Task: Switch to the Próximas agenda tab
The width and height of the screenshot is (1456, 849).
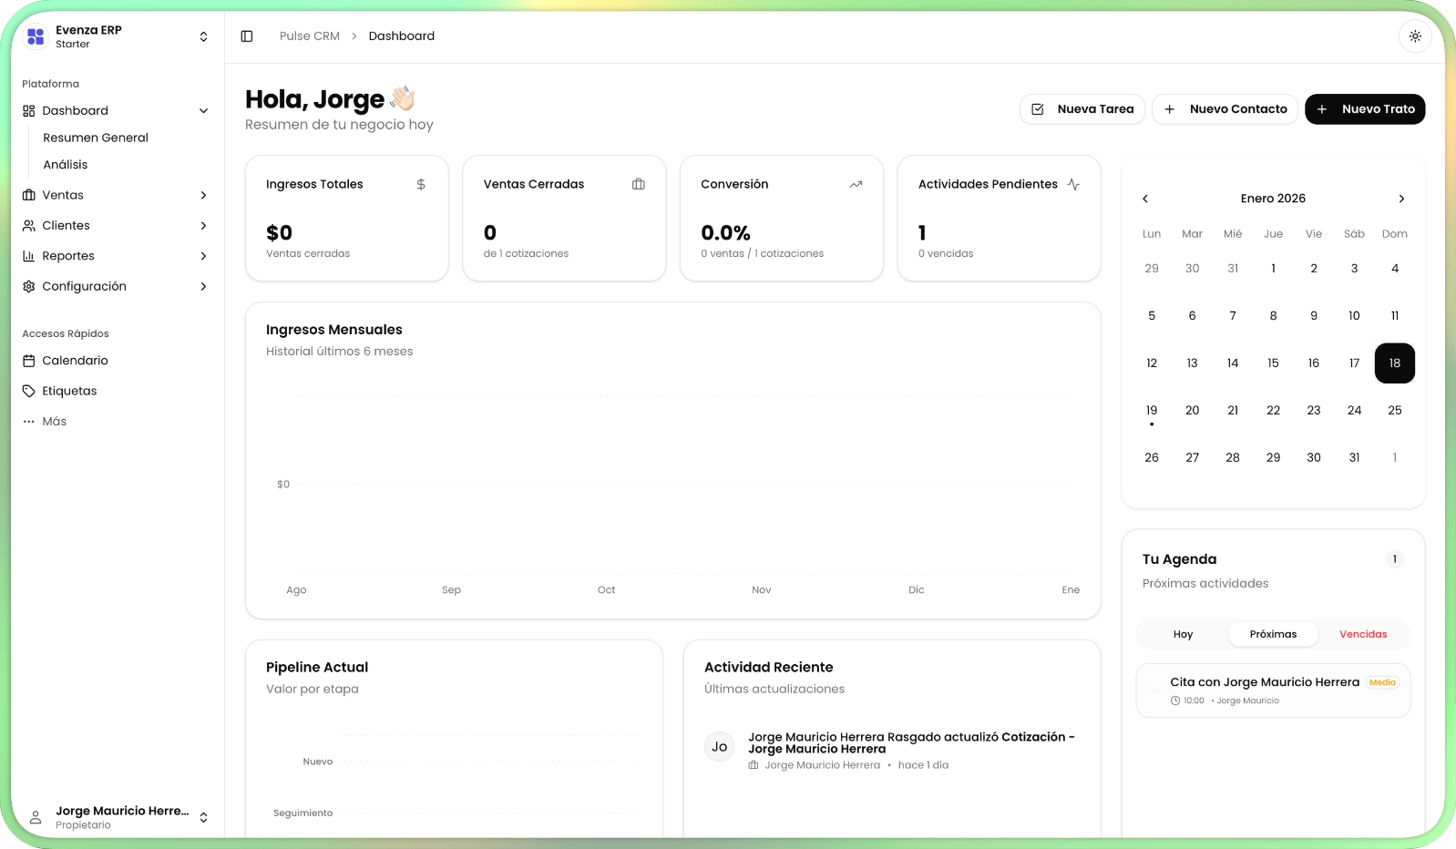Action: coord(1273,635)
